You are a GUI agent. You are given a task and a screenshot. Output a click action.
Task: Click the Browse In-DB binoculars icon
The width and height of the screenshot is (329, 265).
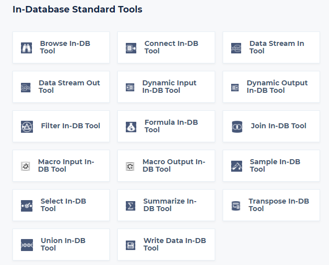coord(26,48)
